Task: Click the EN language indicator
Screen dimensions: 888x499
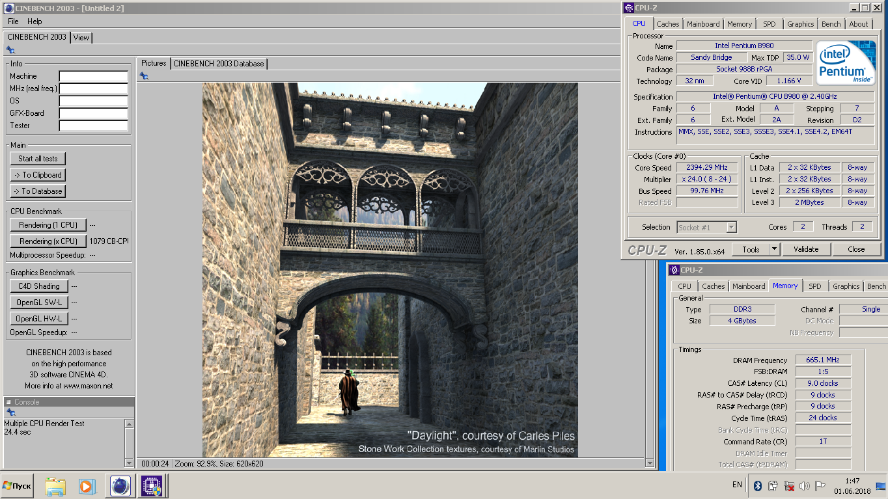Action: click(x=737, y=485)
